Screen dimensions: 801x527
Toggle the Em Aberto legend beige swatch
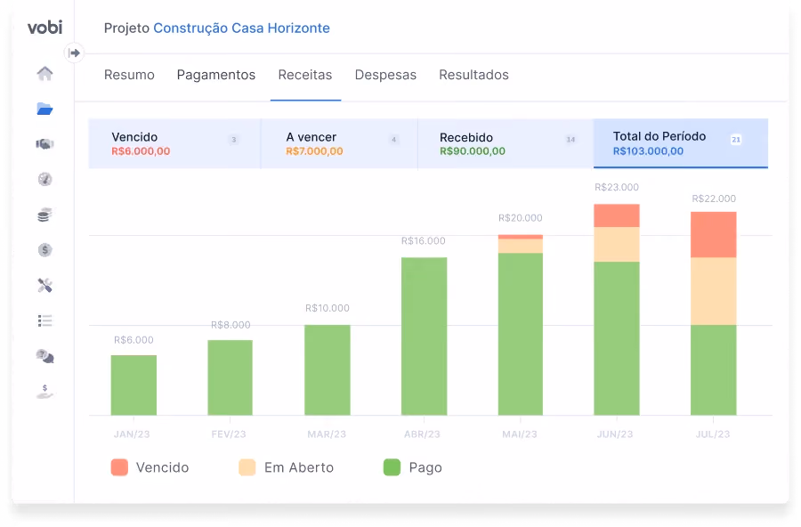pos(247,467)
